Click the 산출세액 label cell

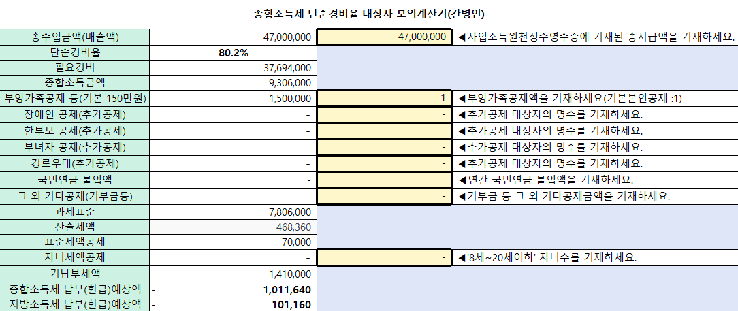pos(75,227)
